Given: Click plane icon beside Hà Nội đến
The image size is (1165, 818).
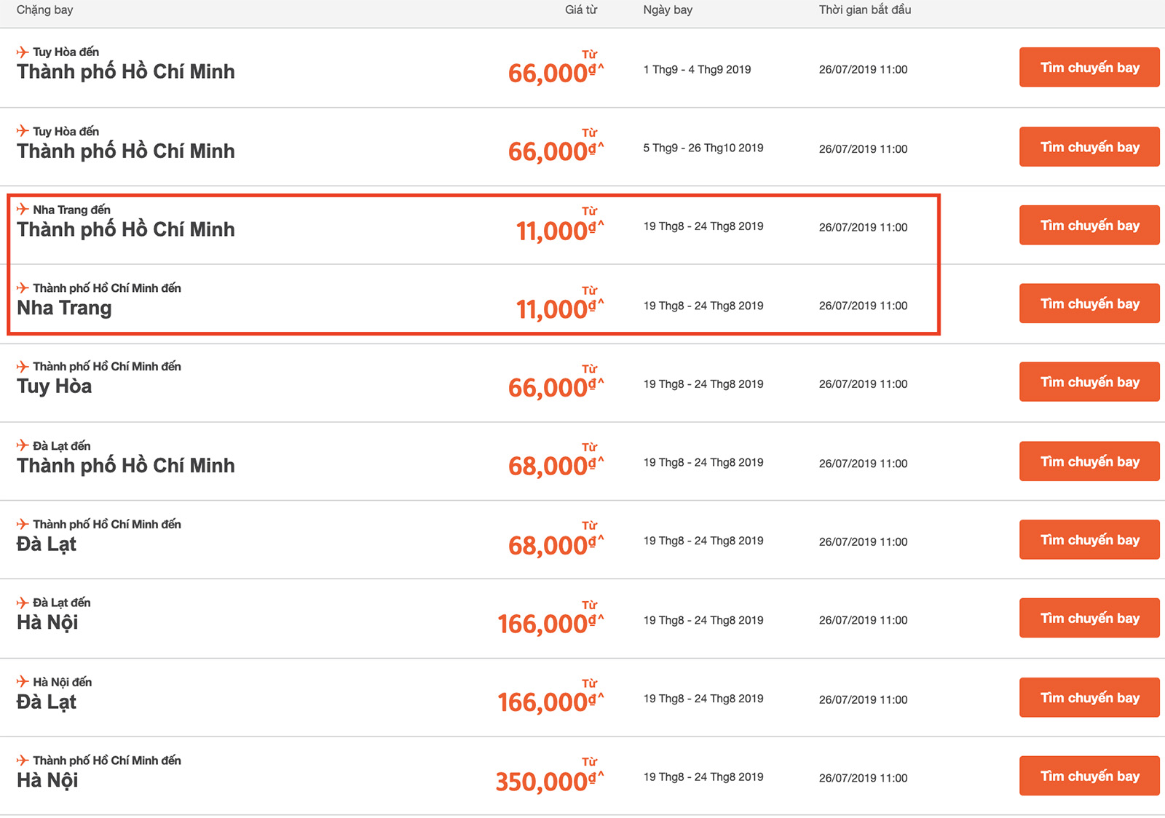Looking at the screenshot, I should pos(23,682).
